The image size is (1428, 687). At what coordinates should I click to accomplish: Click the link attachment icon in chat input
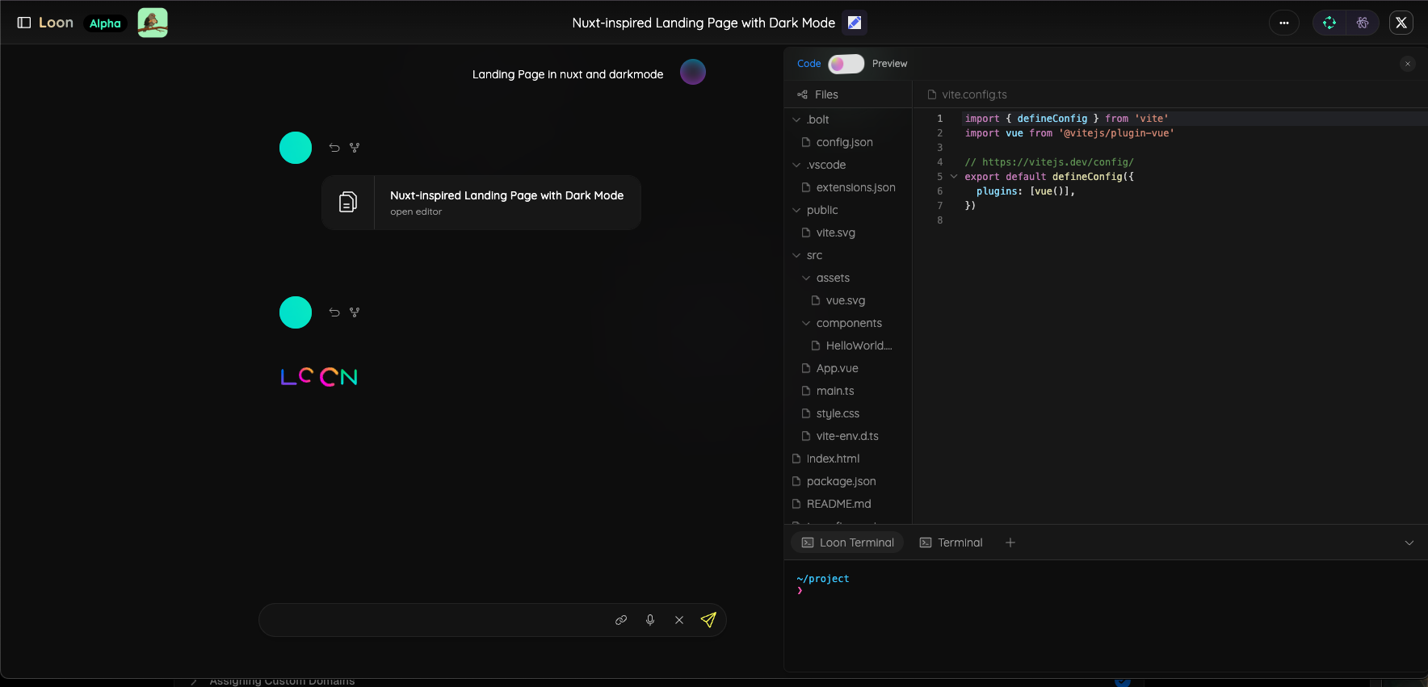621,620
